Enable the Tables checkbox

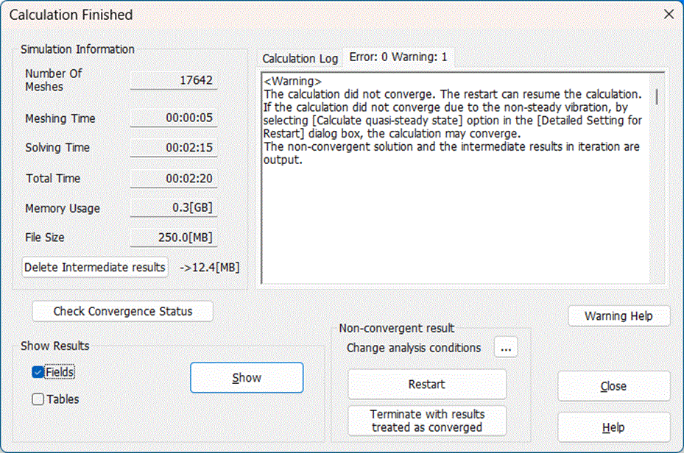click(38, 400)
